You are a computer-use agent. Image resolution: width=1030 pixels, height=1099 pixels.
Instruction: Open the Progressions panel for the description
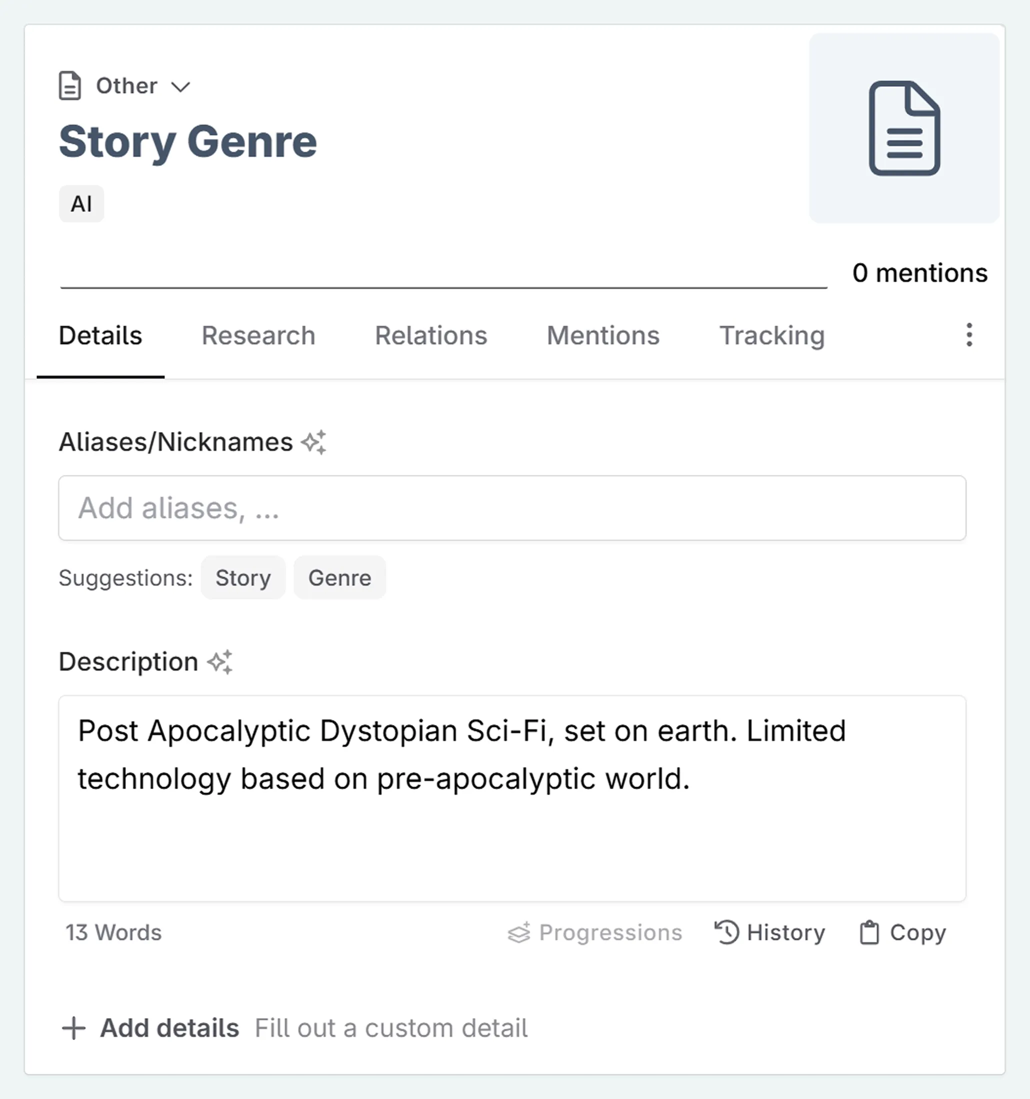coord(594,932)
